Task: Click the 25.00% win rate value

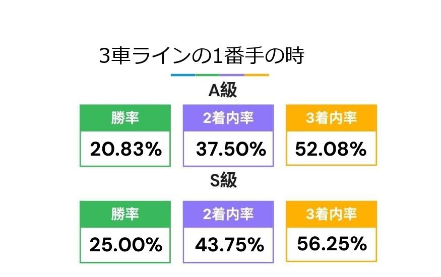Action: click(125, 245)
